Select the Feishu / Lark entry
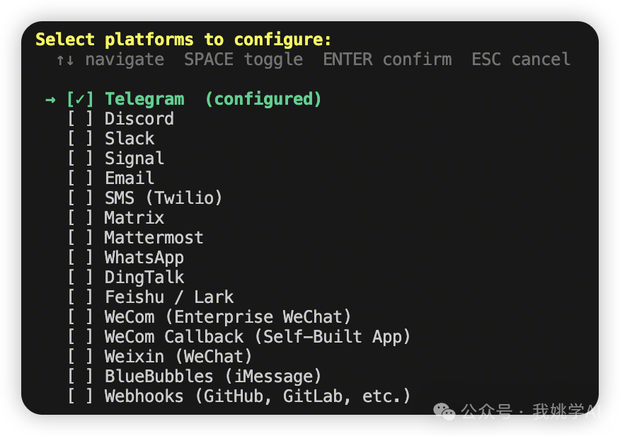This screenshot has height=436, width=620. tap(169, 297)
